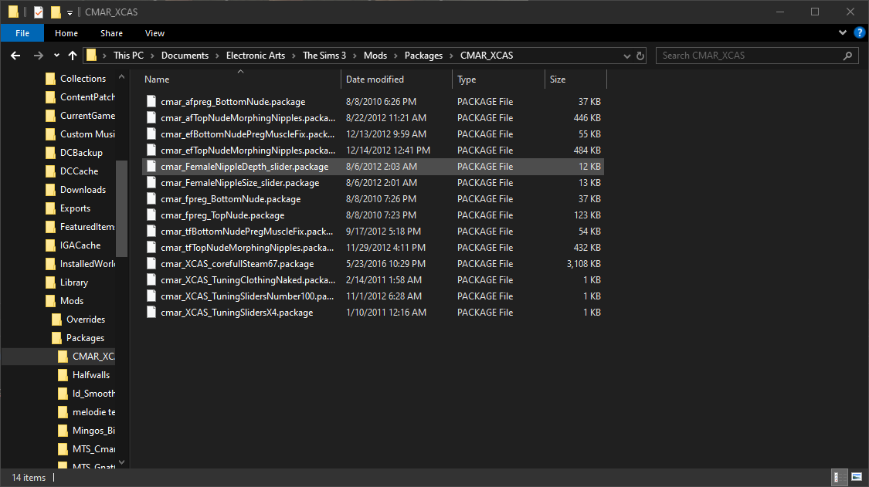Sort files by Date modified column
The width and height of the screenshot is (869, 487).
[375, 79]
